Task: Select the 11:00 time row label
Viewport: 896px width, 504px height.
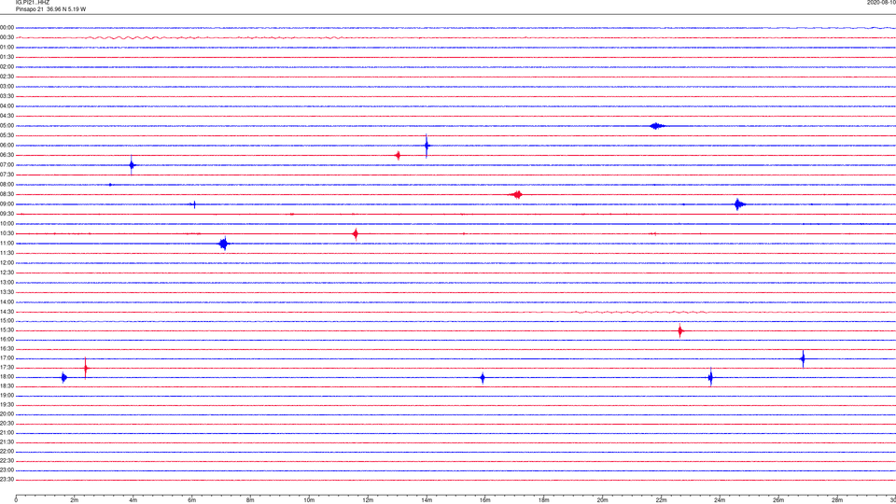Action: (7, 244)
